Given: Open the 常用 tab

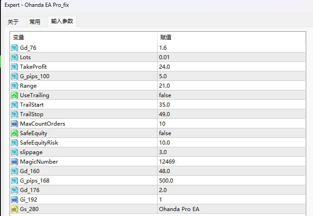Looking at the screenshot, I should click(x=35, y=22).
